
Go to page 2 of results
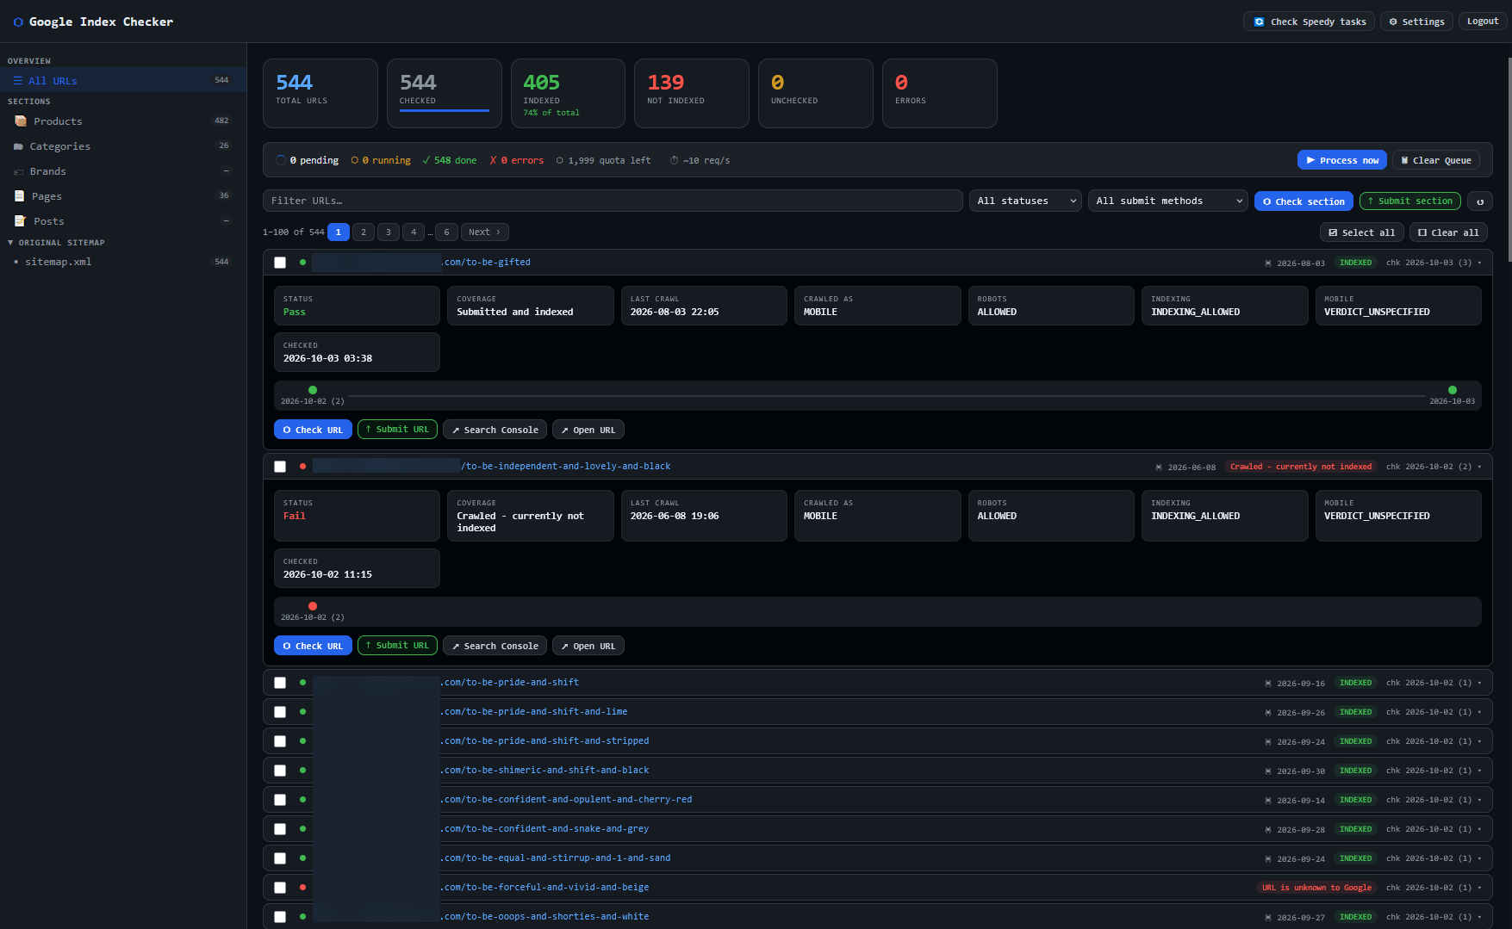point(364,232)
